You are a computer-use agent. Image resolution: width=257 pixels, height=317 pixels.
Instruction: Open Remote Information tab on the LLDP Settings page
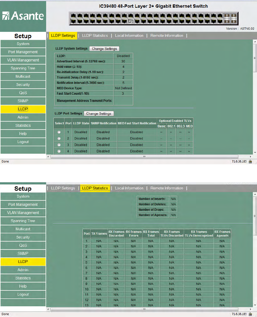coord(167,36)
